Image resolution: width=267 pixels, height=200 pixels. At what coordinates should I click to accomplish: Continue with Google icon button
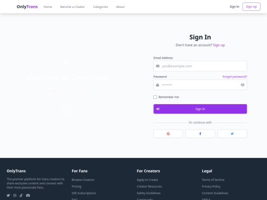click(168, 134)
